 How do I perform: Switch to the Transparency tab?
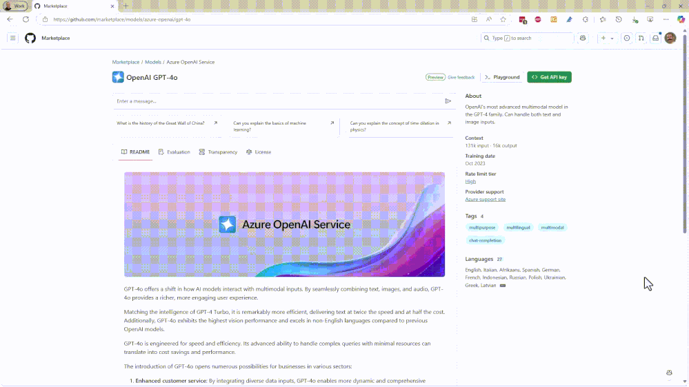[218, 151]
